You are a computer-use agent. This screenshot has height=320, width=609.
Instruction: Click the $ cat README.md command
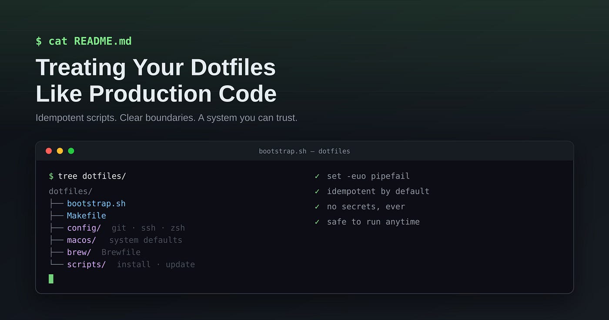pyautogui.click(x=84, y=41)
